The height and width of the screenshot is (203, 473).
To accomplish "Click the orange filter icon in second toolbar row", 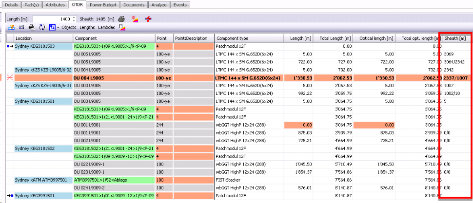I will 12,27.
